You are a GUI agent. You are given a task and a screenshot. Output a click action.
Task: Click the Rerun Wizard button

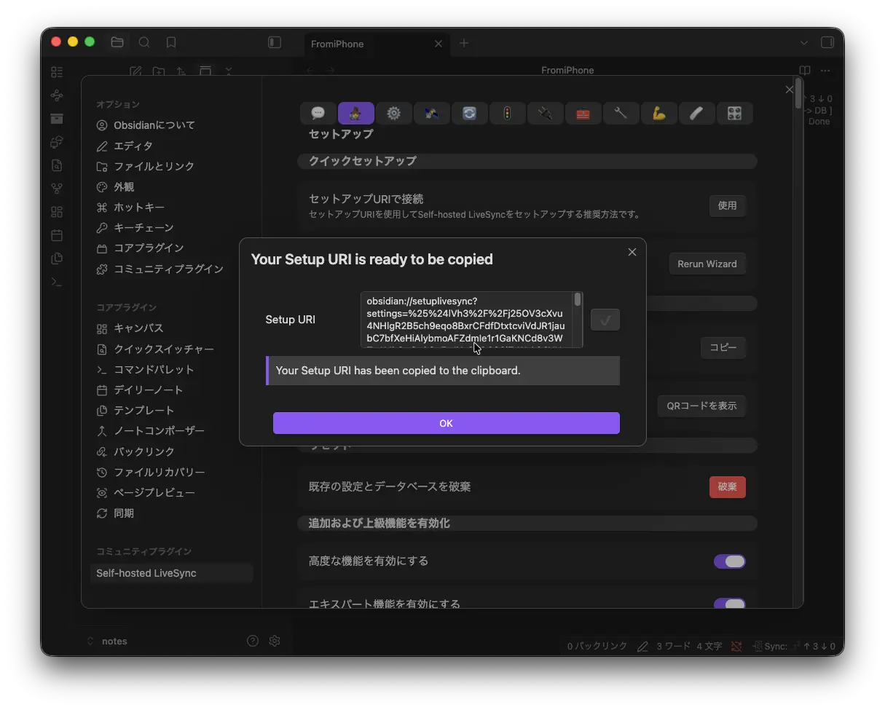[707, 264]
